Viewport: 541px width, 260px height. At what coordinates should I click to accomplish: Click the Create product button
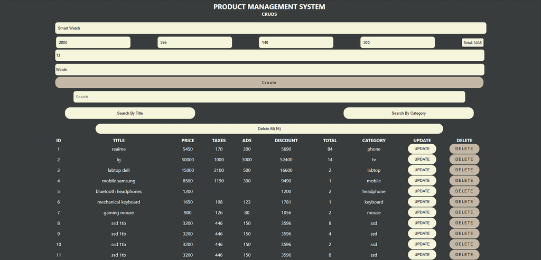pyautogui.click(x=269, y=82)
